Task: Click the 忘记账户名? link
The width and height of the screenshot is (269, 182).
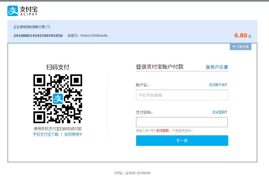Action: tap(218, 85)
